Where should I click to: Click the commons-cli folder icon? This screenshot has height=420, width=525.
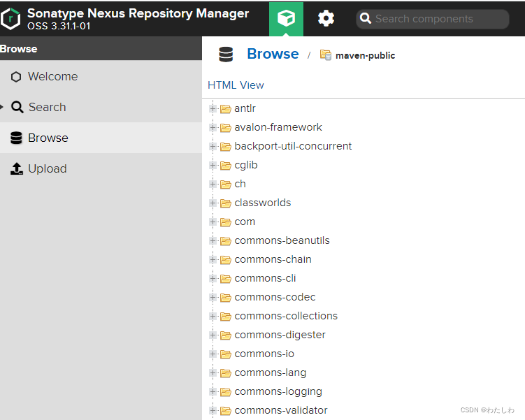pyautogui.click(x=226, y=279)
